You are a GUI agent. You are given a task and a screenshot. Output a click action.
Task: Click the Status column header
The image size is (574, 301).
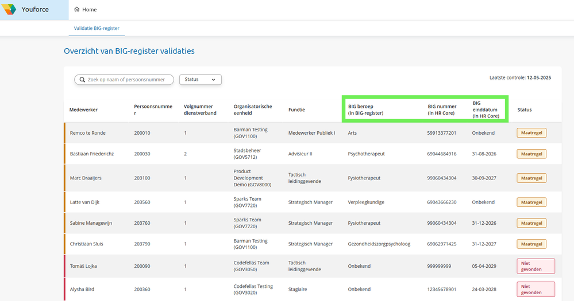coord(524,110)
